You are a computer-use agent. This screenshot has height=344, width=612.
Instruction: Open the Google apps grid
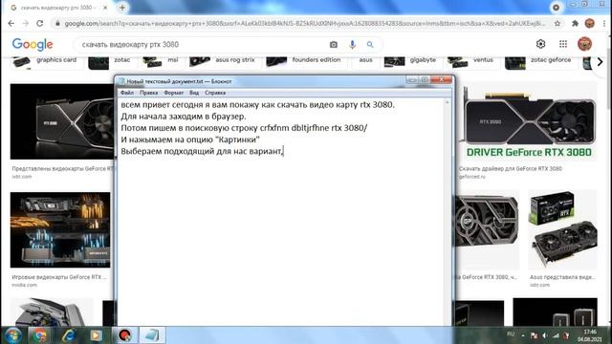563,44
